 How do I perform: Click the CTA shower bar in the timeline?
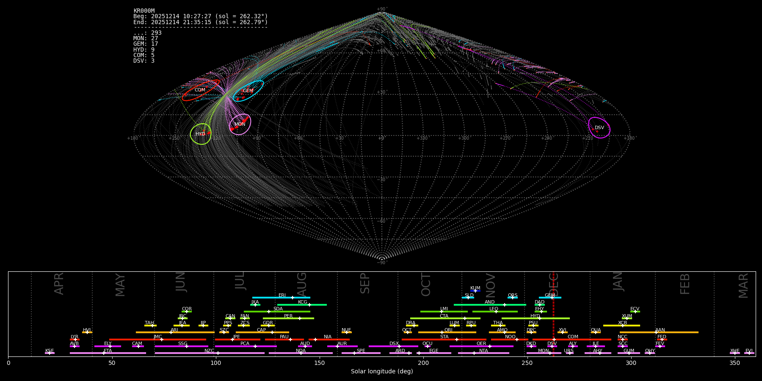coord(445,318)
